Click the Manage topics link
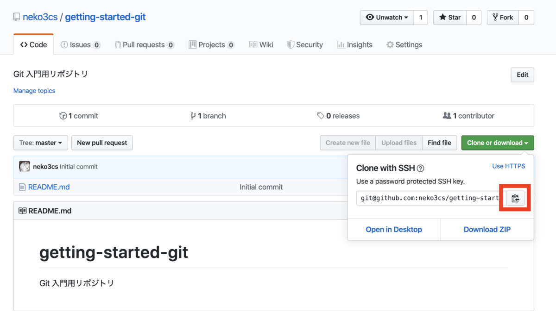Screen dimensions: 556x326 point(34,91)
